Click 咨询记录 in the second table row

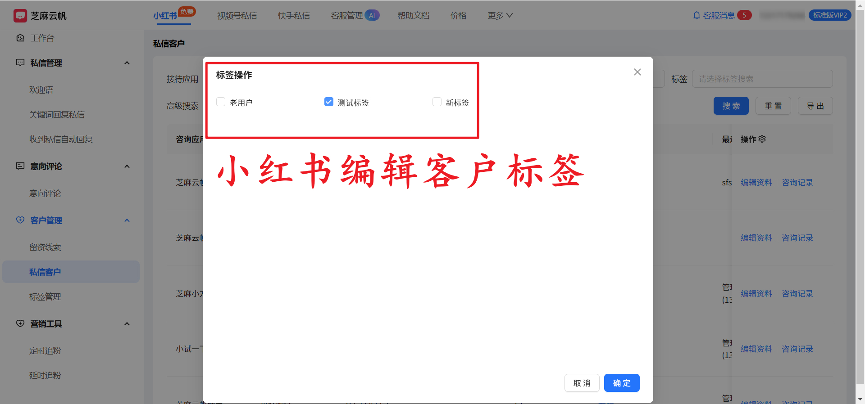pyautogui.click(x=797, y=238)
